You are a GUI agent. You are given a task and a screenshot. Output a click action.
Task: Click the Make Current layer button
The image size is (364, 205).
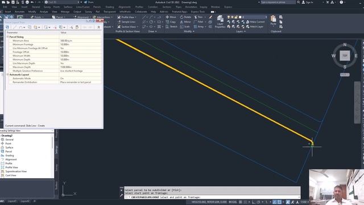[x=255, y=22]
